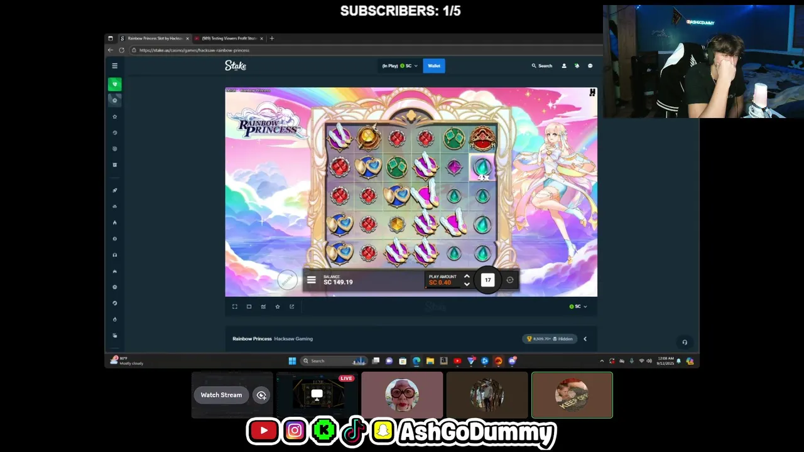Screen dimensions: 804x452
Task: Open File Explorer from the taskbar
Action: coord(430,360)
